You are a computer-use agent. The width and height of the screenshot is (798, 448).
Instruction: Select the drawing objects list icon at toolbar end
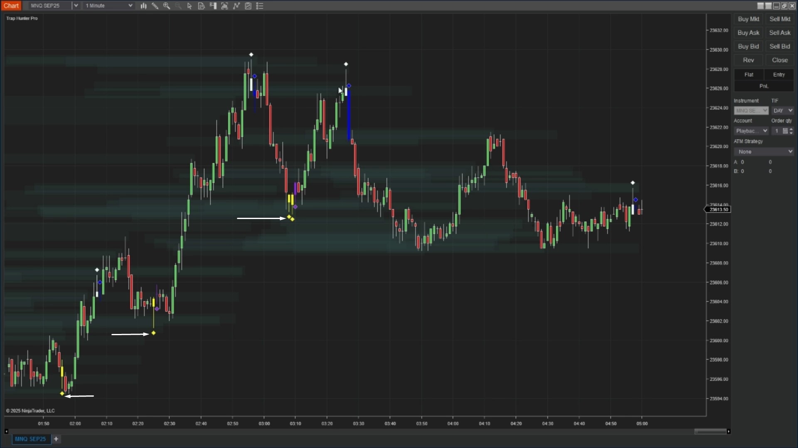click(260, 6)
